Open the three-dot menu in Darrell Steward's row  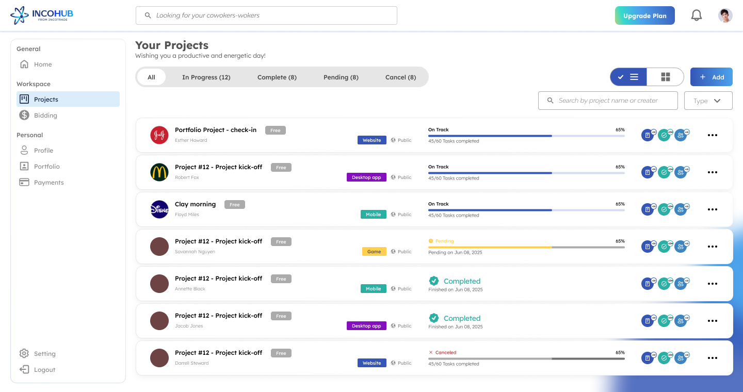(713, 358)
